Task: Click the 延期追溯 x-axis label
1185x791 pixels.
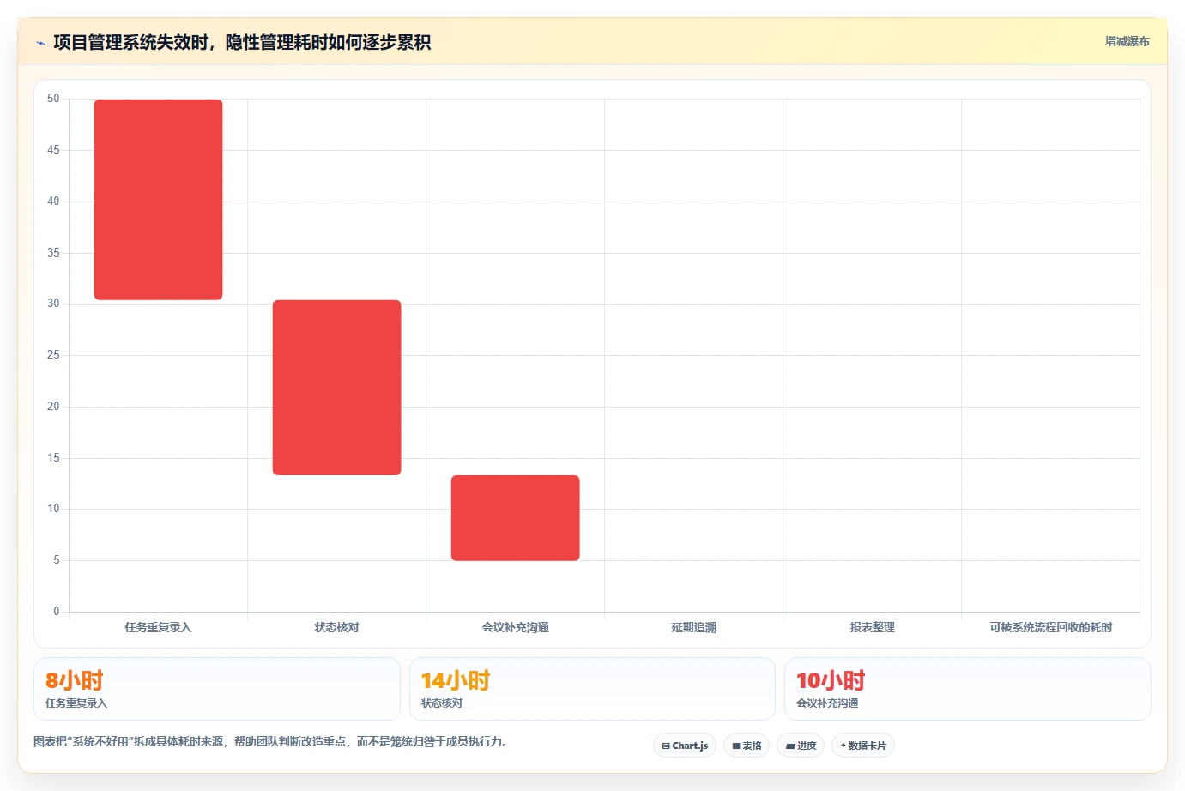Action: [x=693, y=627]
